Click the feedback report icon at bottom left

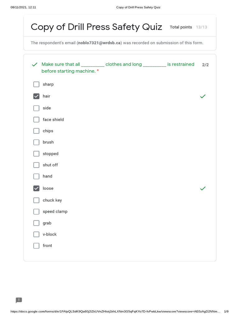click(x=19, y=300)
